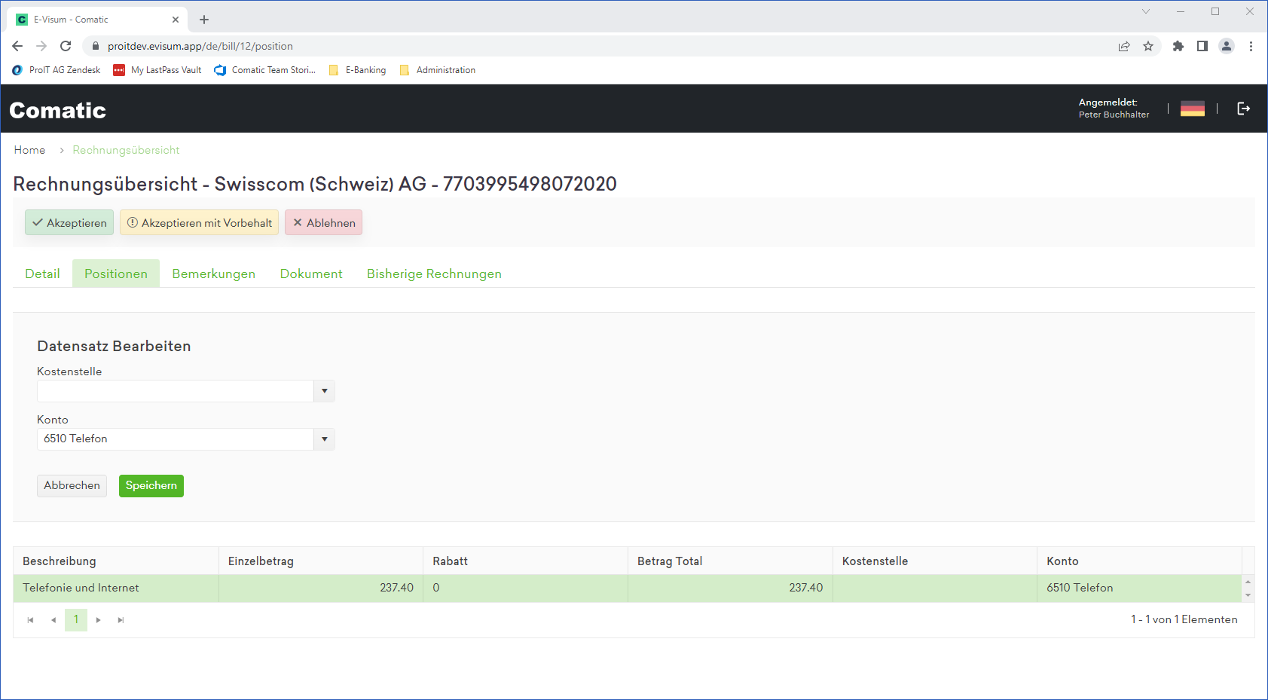Open the Bemerkungen tab

click(214, 274)
